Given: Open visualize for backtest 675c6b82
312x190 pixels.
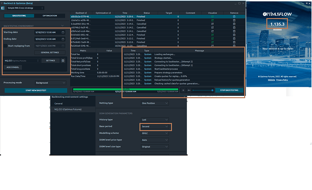Looking at the screenshot, I should point(213,42).
